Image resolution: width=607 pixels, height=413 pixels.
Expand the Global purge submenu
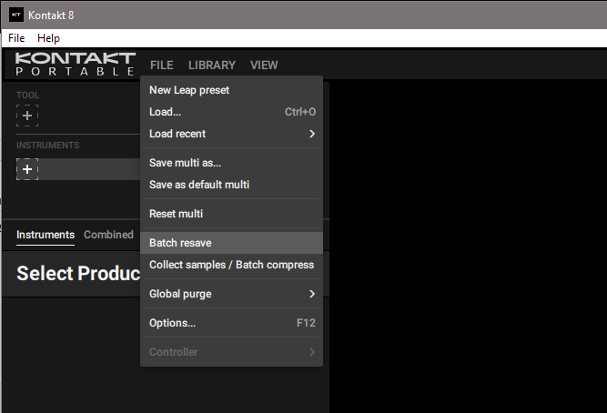point(231,294)
